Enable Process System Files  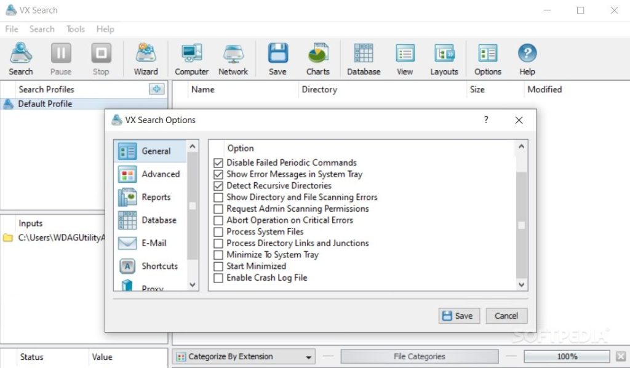(x=218, y=231)
